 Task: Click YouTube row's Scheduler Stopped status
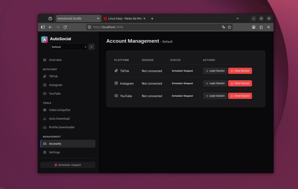[x=182, y=96]
